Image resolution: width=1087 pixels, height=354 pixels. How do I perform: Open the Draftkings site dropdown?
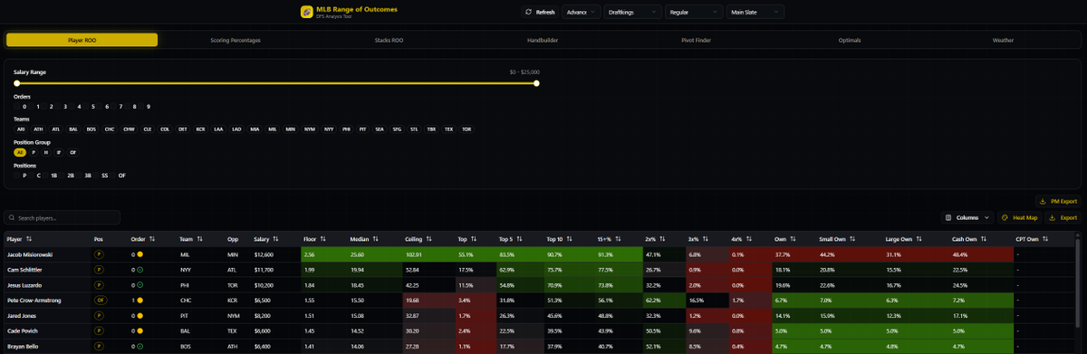(x=632, y=12)
